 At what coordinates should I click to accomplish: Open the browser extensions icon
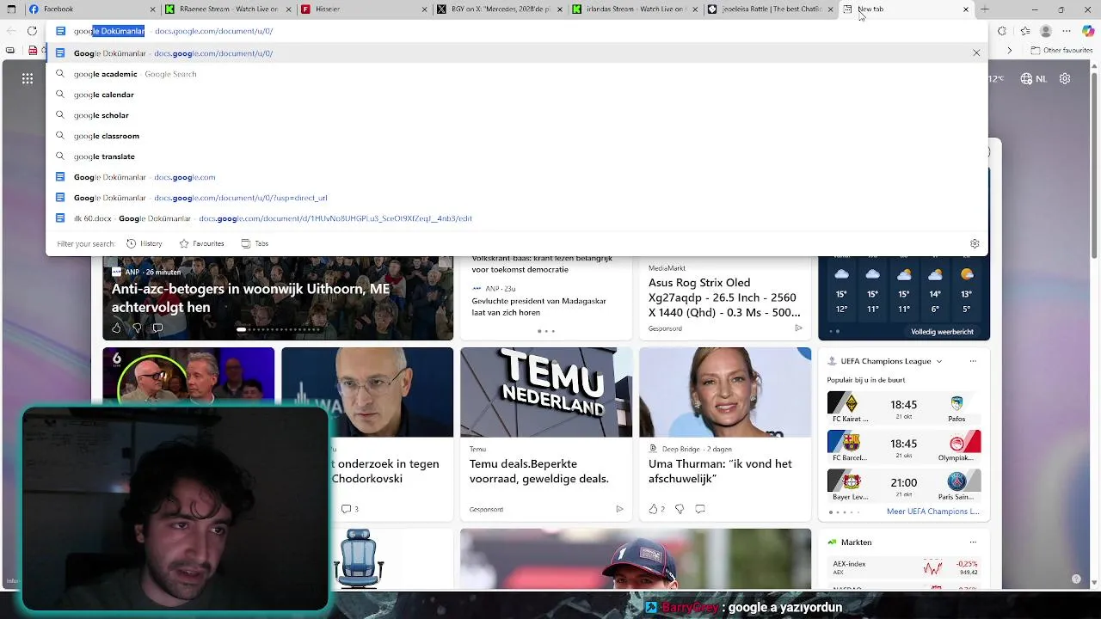[1002, 31]
